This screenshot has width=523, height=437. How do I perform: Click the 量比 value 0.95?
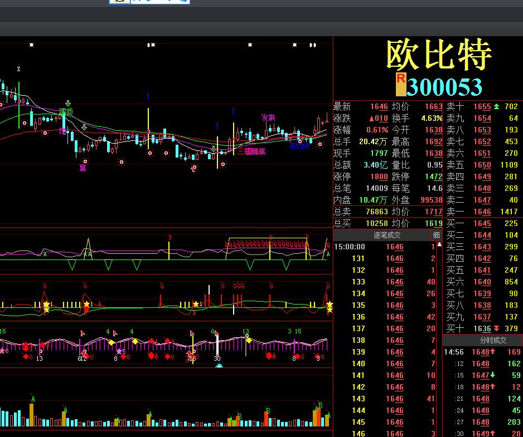coord(434,165)
